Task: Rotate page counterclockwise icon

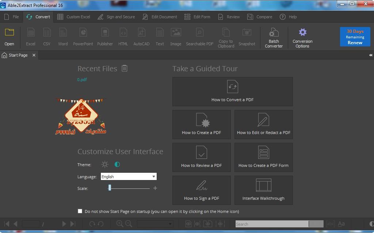Action: pyautogui.click(x=101, y=224)
